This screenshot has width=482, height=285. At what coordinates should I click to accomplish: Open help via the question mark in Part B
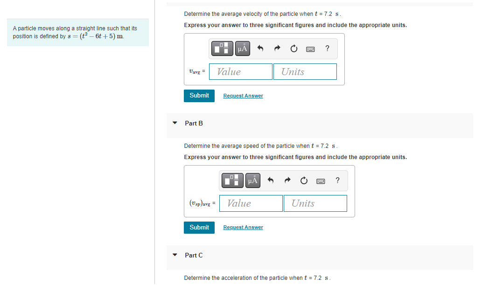[337, 181]
